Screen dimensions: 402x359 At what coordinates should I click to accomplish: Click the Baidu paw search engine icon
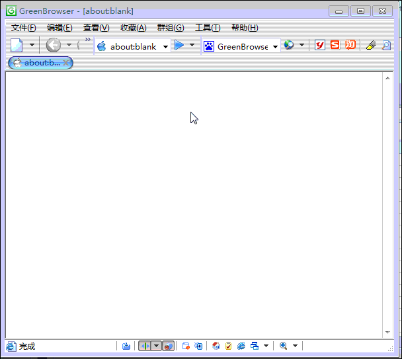tap(209, 46)
